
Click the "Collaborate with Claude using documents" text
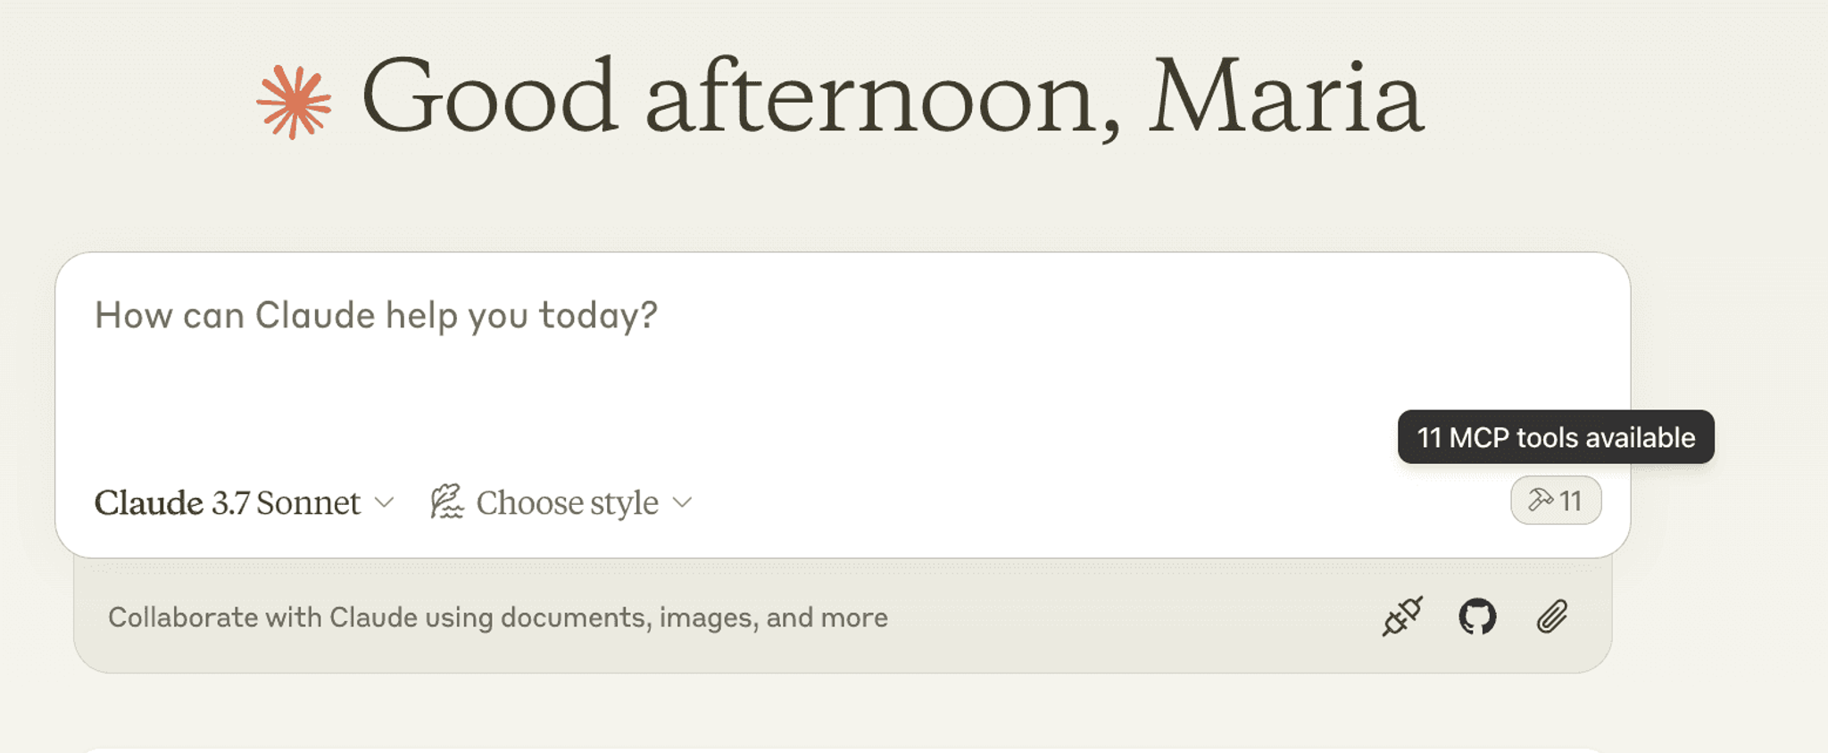coord(498,617)
